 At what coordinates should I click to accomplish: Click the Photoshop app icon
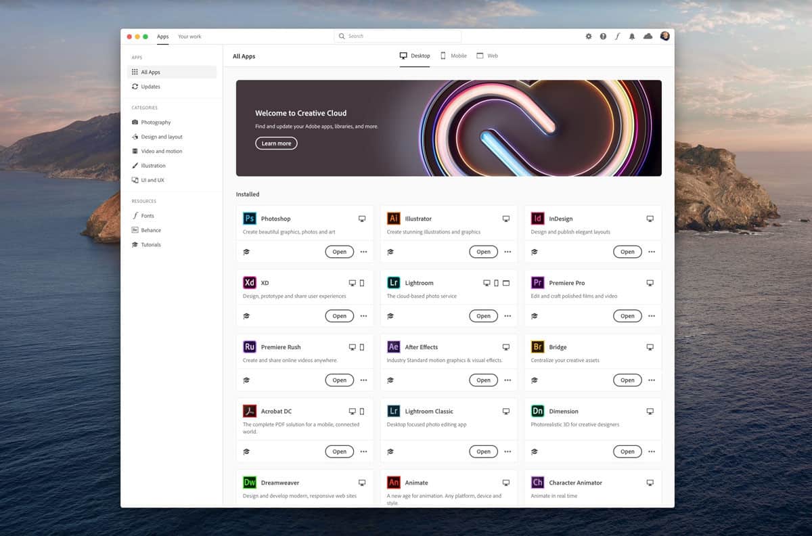tap(250, 219)
